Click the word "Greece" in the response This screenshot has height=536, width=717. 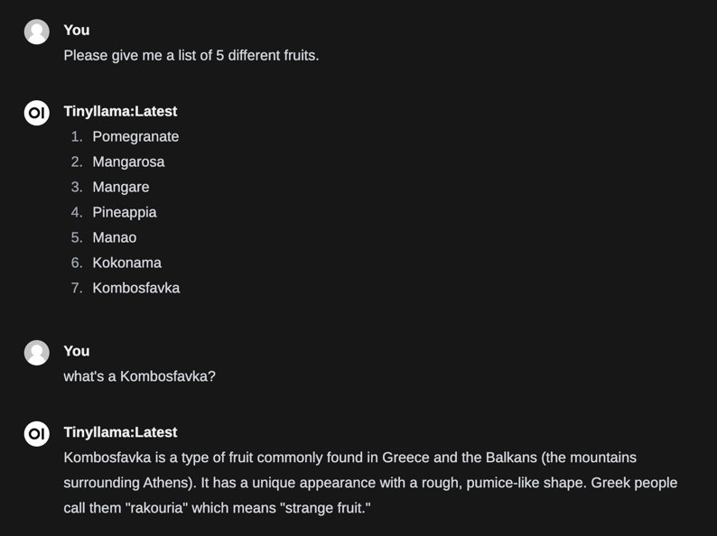[x=405, y=457]
